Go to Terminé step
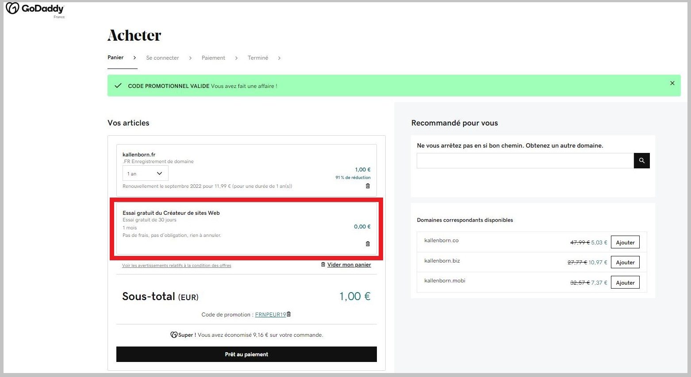Image resolution: width=691 pixels, height=377 pixels. click(x=258, y=58)
